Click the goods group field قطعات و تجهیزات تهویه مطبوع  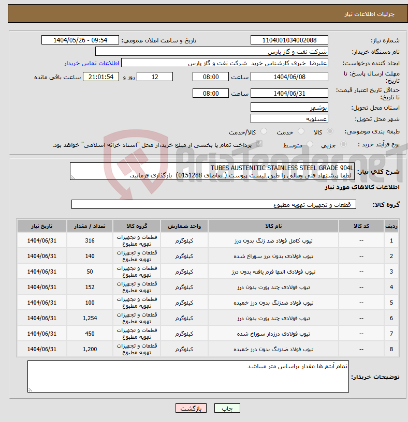[x=213, y=205]
